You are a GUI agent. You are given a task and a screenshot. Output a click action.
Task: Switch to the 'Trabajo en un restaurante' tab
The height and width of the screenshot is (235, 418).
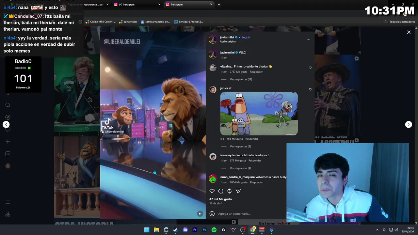86,5
